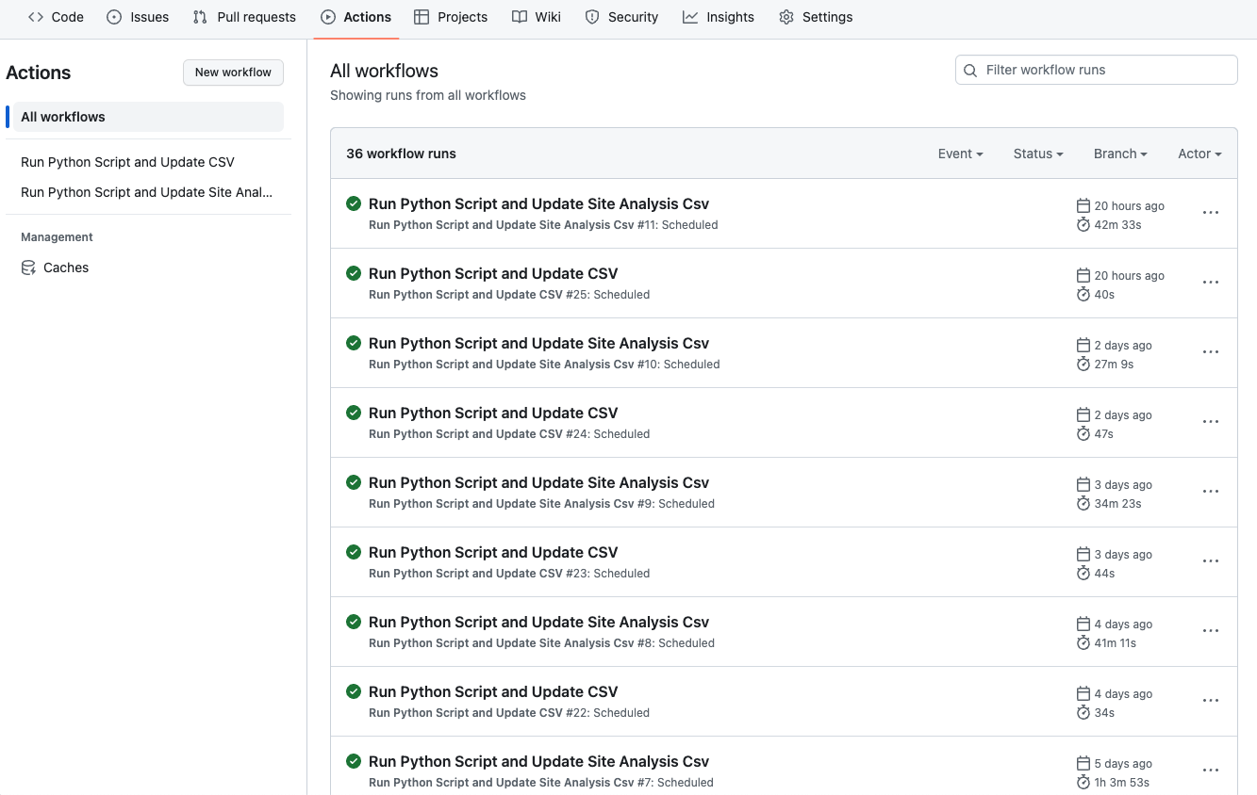The image size is (1257, 795).
Task: Click the Caches database icon
Action: (x=28, y=268)
